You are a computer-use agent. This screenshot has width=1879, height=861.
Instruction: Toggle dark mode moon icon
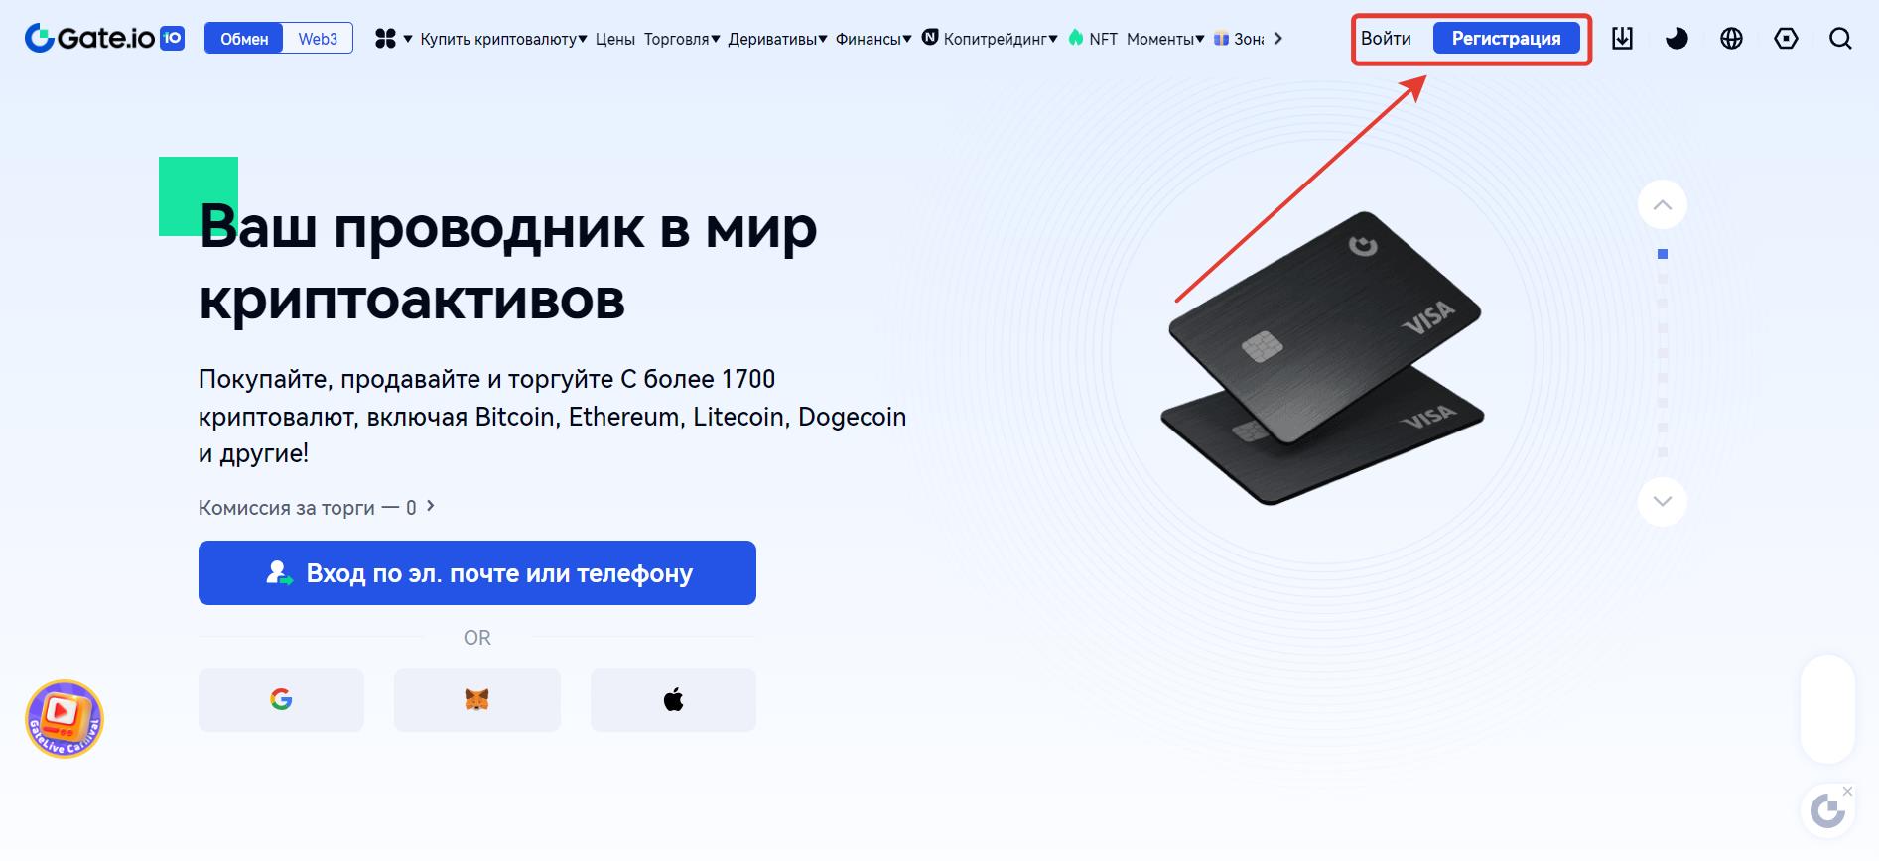1677,39
